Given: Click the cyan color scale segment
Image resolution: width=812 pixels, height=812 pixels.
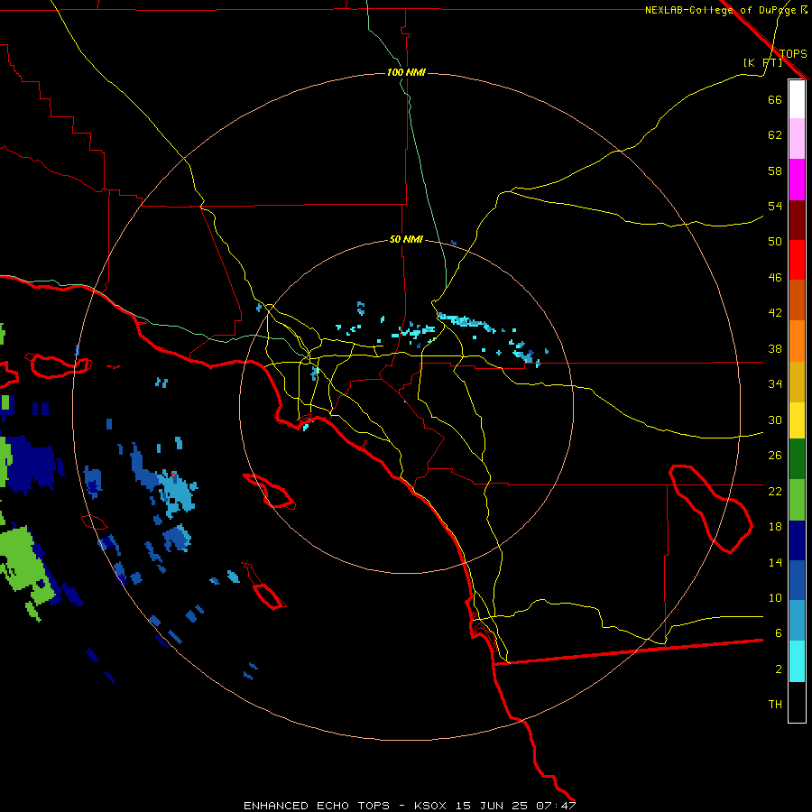Looking at the screenshot, I should (797, 661).
